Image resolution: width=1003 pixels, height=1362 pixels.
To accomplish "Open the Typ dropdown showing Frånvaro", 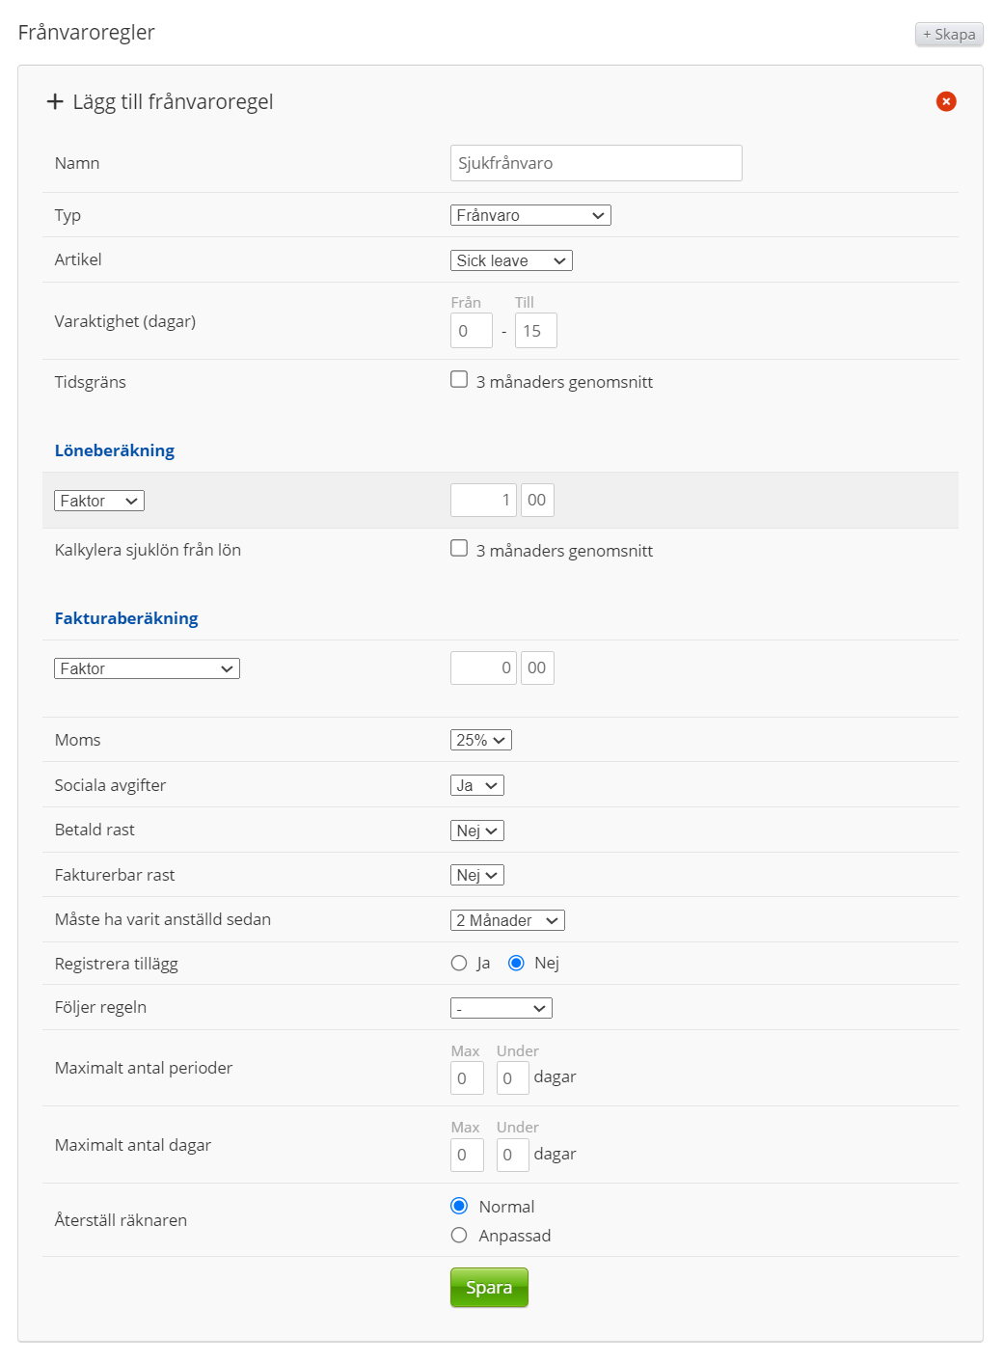I will (x=530, y=215).
